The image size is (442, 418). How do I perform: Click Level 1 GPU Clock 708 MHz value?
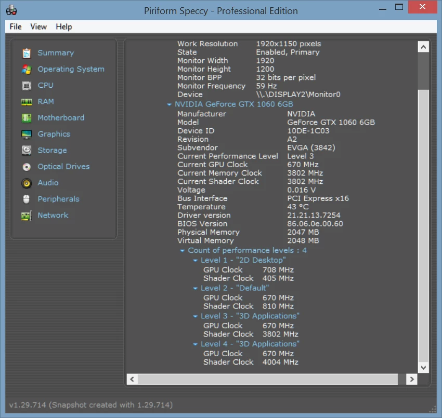(278, 270)
